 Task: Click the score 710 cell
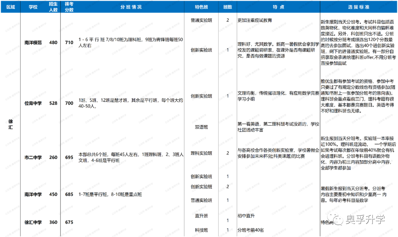point(69,43)
